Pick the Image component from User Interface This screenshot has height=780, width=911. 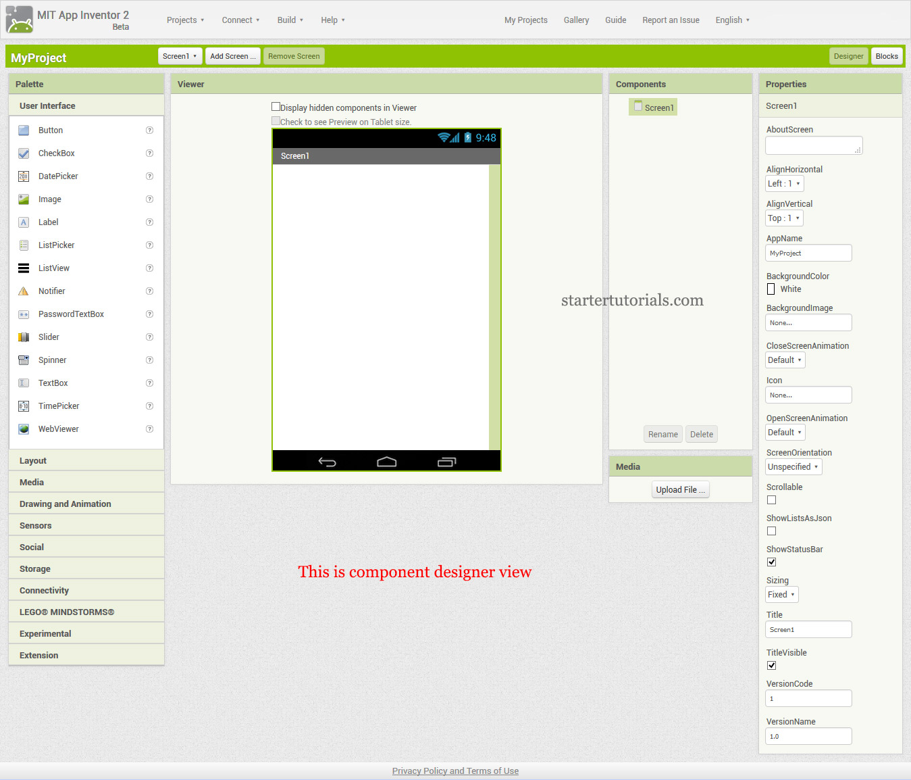tap(49, 199)
